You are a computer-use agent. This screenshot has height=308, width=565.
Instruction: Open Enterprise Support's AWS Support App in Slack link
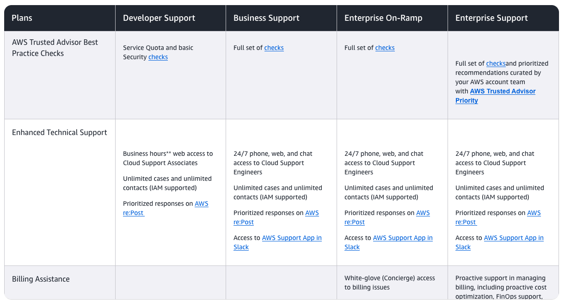(x=513, y=238)
